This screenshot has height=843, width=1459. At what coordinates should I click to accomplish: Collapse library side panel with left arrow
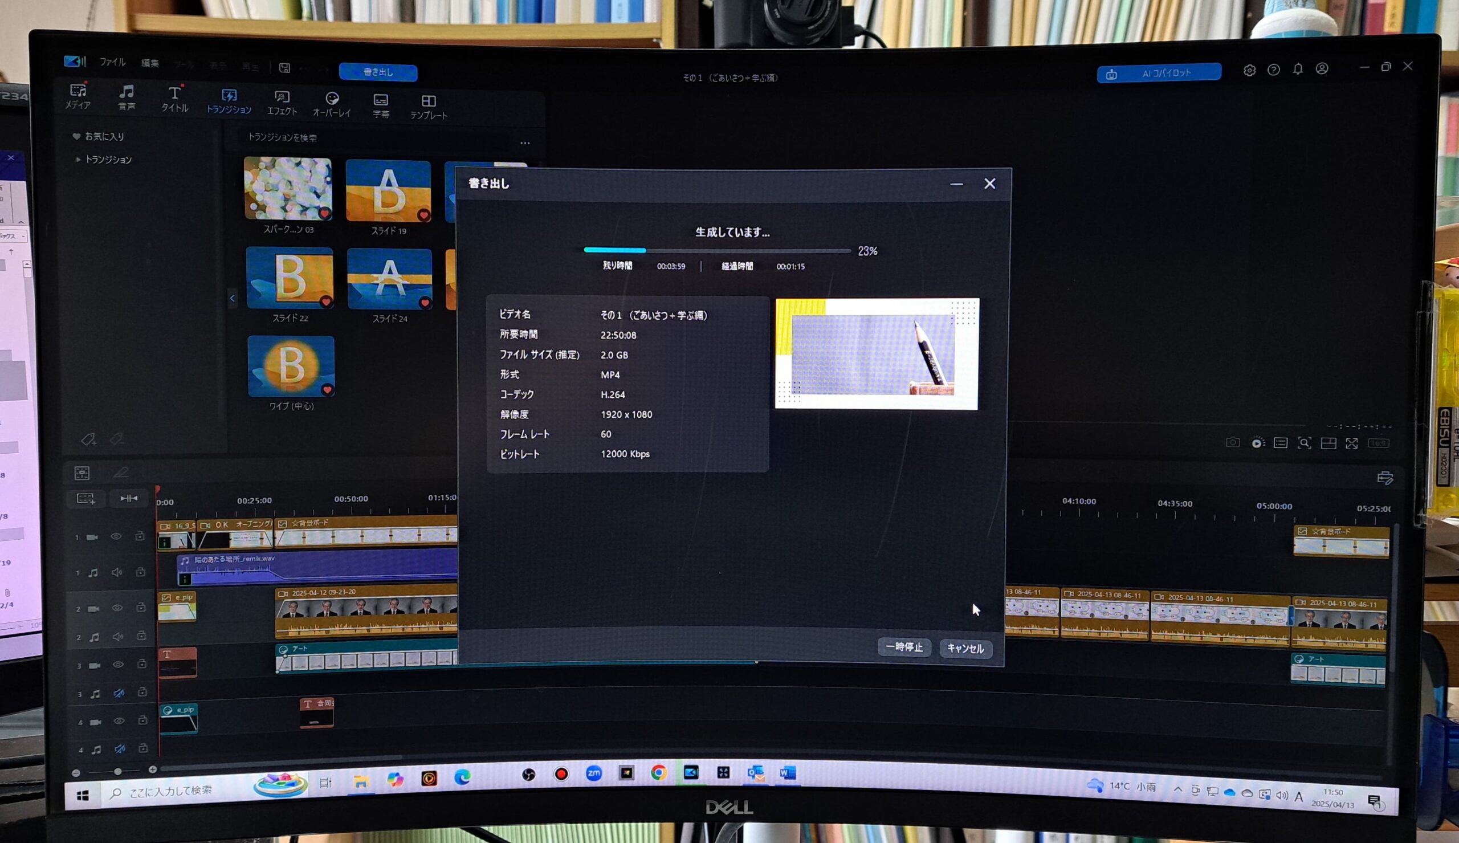232,298
